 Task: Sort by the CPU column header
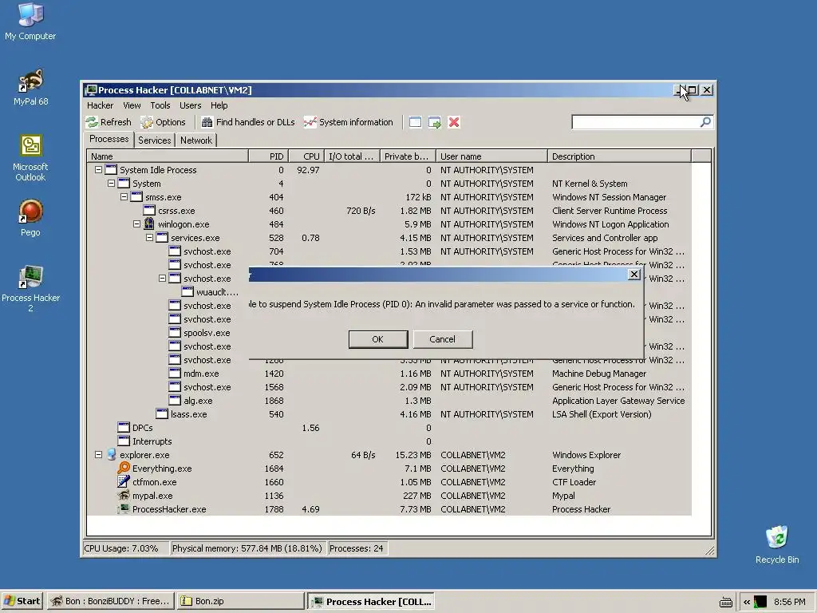coord(306,156)
